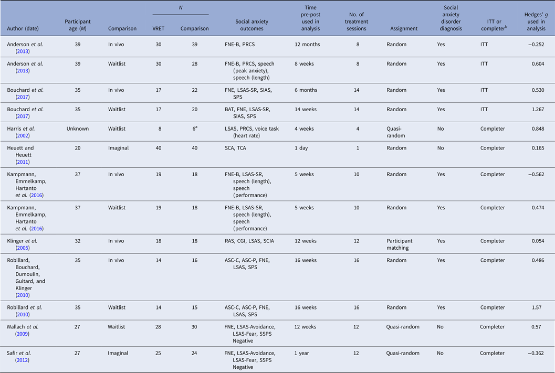Click the Participant age (M) column header
This screenshot has width=555, height=373.
point(75,25)
